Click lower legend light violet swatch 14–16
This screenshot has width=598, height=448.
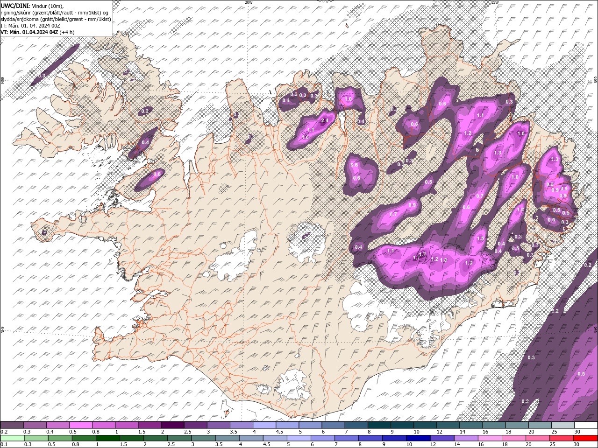pyautogui.click(x=466, y=438)
